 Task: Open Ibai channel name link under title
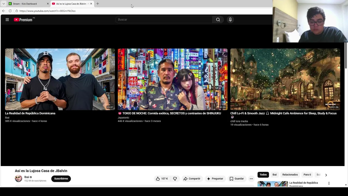coord(27,177)
